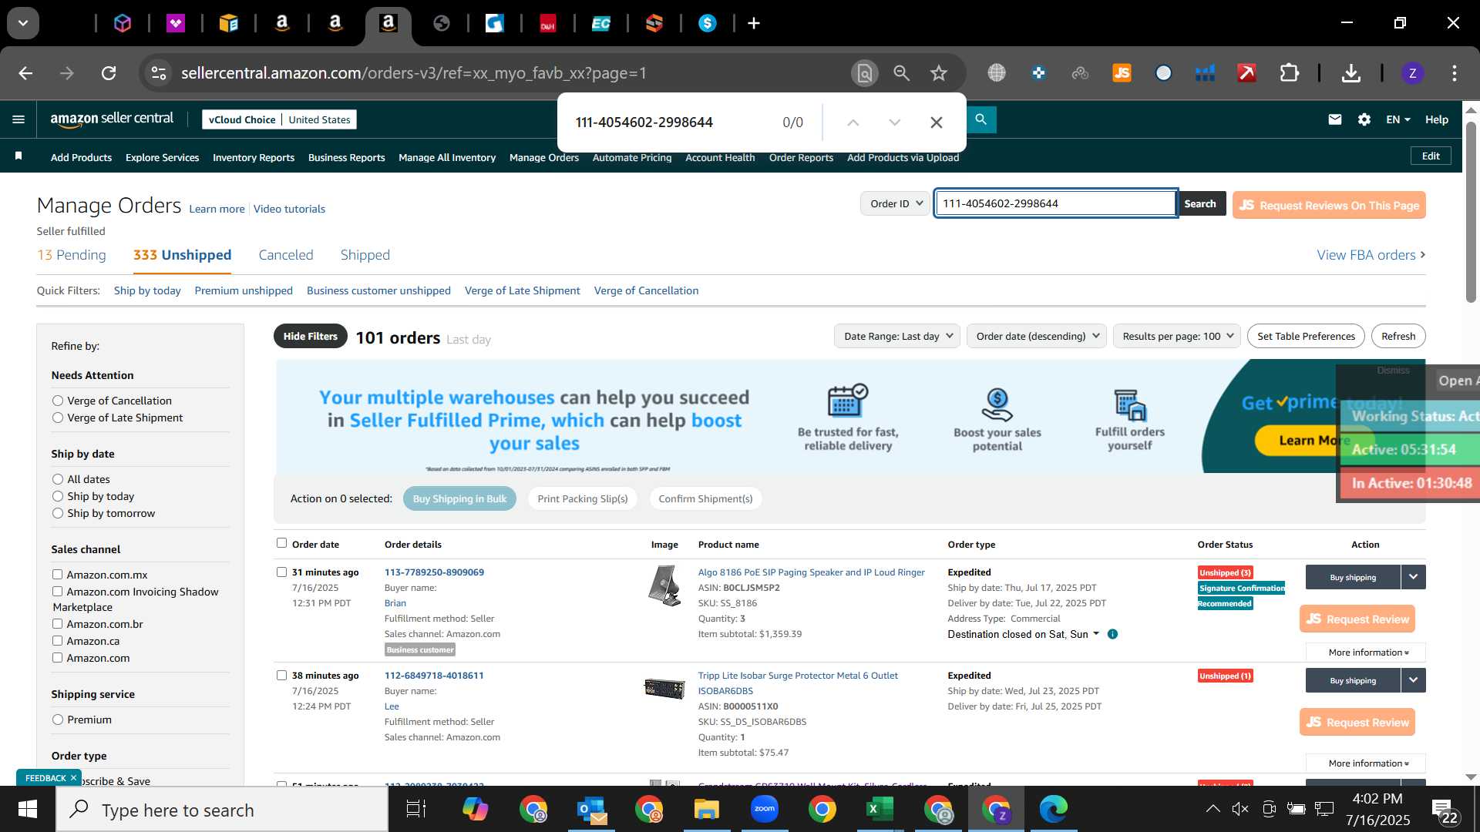View site information icon in address bar
Screen dimensions: 1480x832
point(159,73)
